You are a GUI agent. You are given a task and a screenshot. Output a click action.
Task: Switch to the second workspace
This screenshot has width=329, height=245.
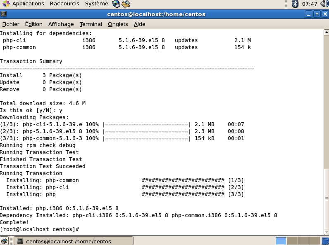click(292, 241)
